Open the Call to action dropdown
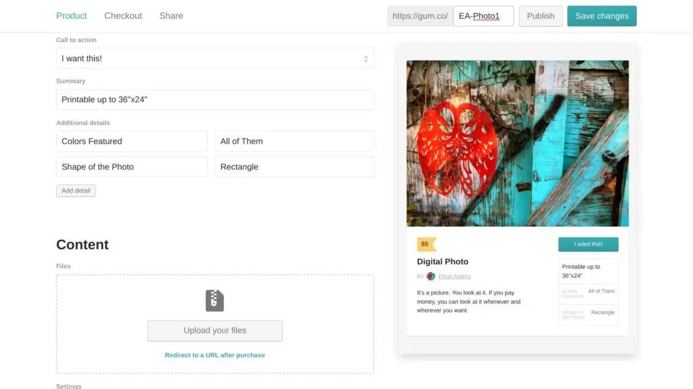693x389 pixels. (215, 59)
